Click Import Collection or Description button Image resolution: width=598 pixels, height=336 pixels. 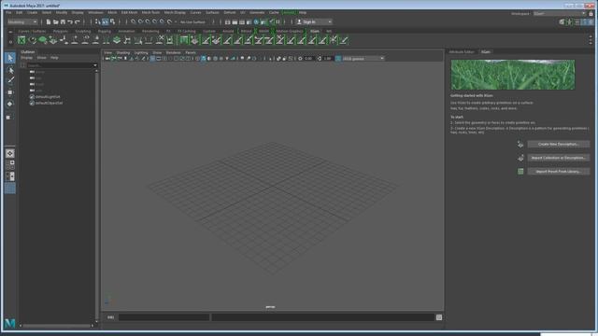tap(559, 158)
